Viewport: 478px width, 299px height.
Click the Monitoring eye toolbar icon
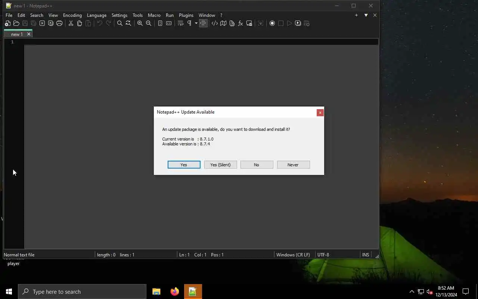pos(261,23)
